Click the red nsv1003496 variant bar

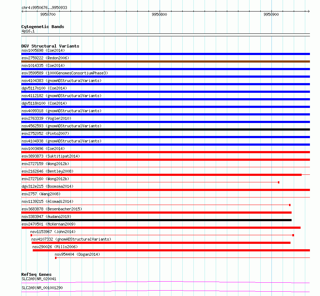(x=165, y=152)
